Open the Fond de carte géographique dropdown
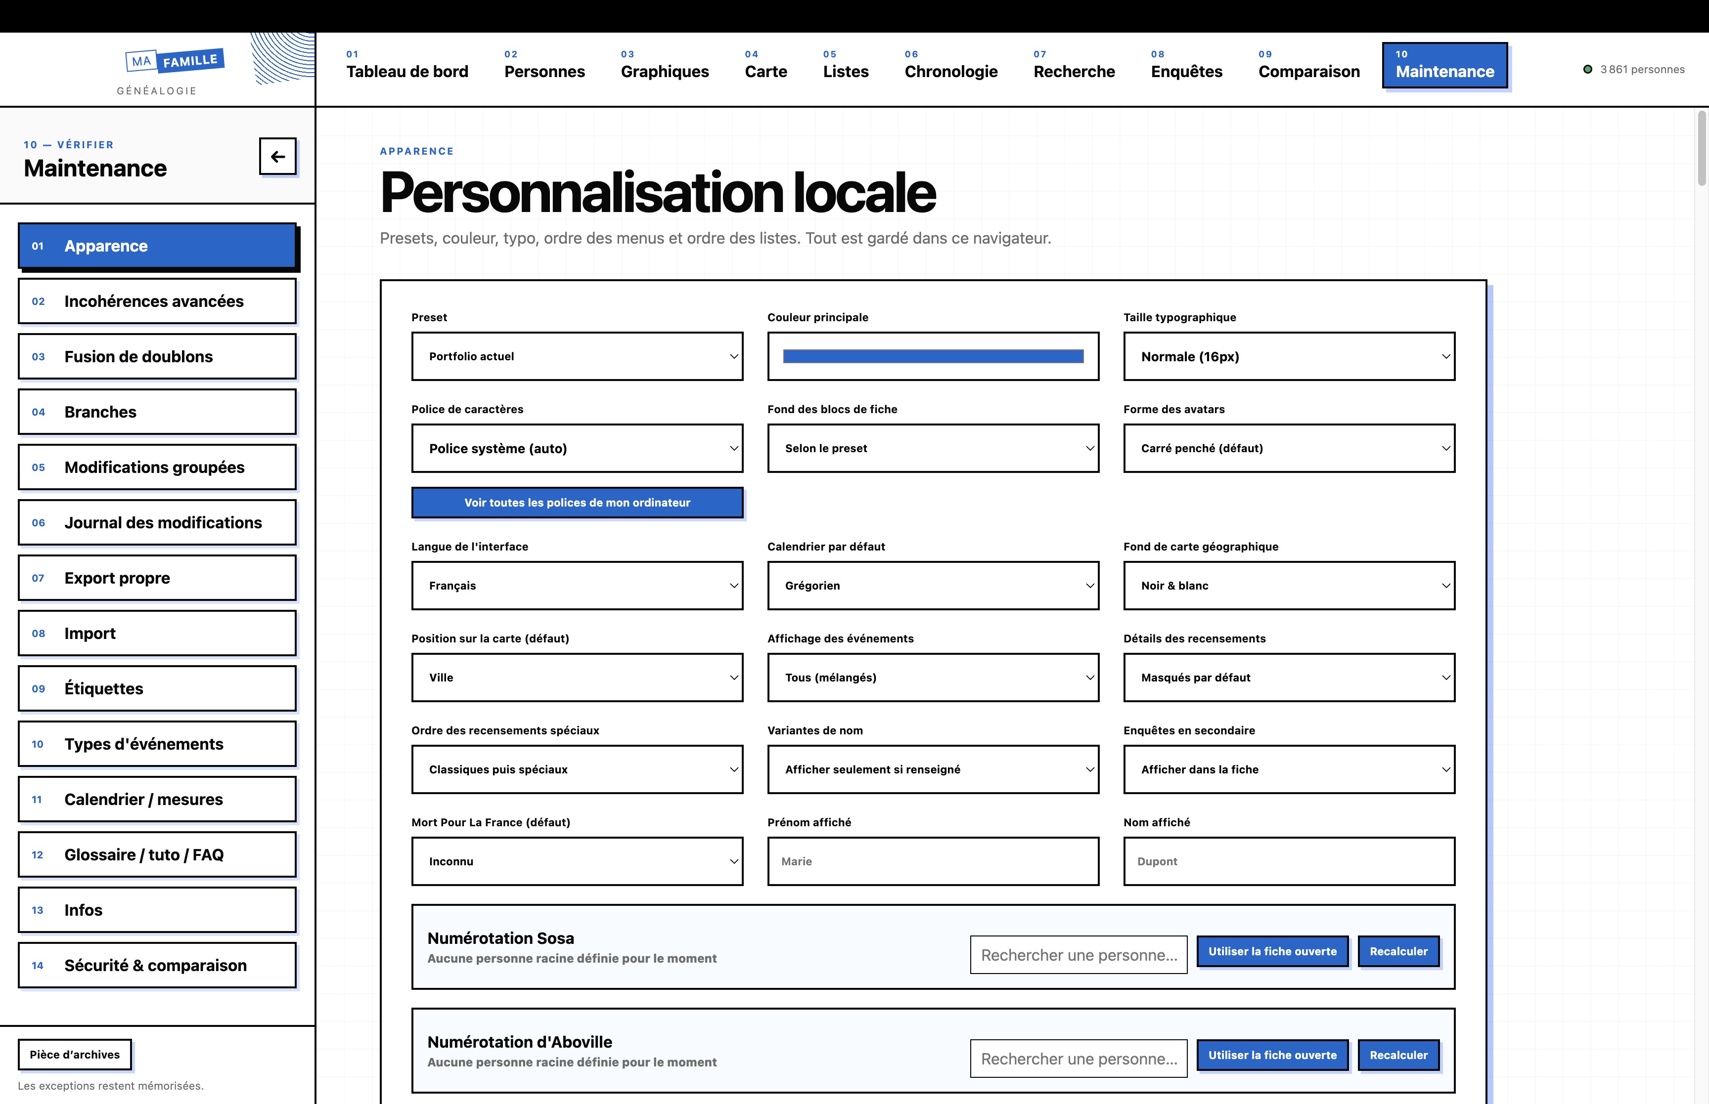Image resolution: width=1709 pixels, height=1104 pixels. point(1289,586)
